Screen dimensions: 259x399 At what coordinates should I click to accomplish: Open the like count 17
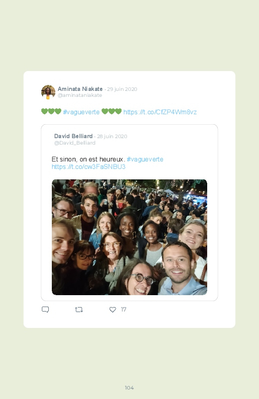(124, 310)
